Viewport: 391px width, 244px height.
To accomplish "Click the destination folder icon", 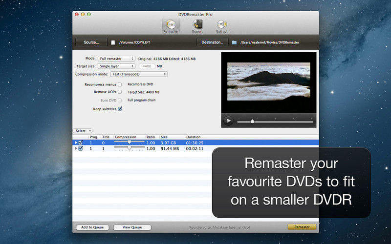I will tap(234, 42).
